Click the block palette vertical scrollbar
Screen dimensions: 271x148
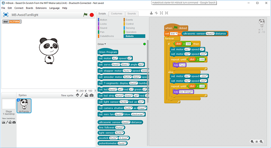[148, 71]
